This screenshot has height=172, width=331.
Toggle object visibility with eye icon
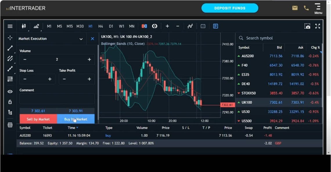point(10,91)
